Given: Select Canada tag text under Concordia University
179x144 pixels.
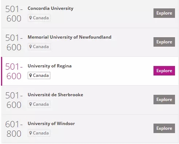Looking at the screenshot, I should [41, 18].
